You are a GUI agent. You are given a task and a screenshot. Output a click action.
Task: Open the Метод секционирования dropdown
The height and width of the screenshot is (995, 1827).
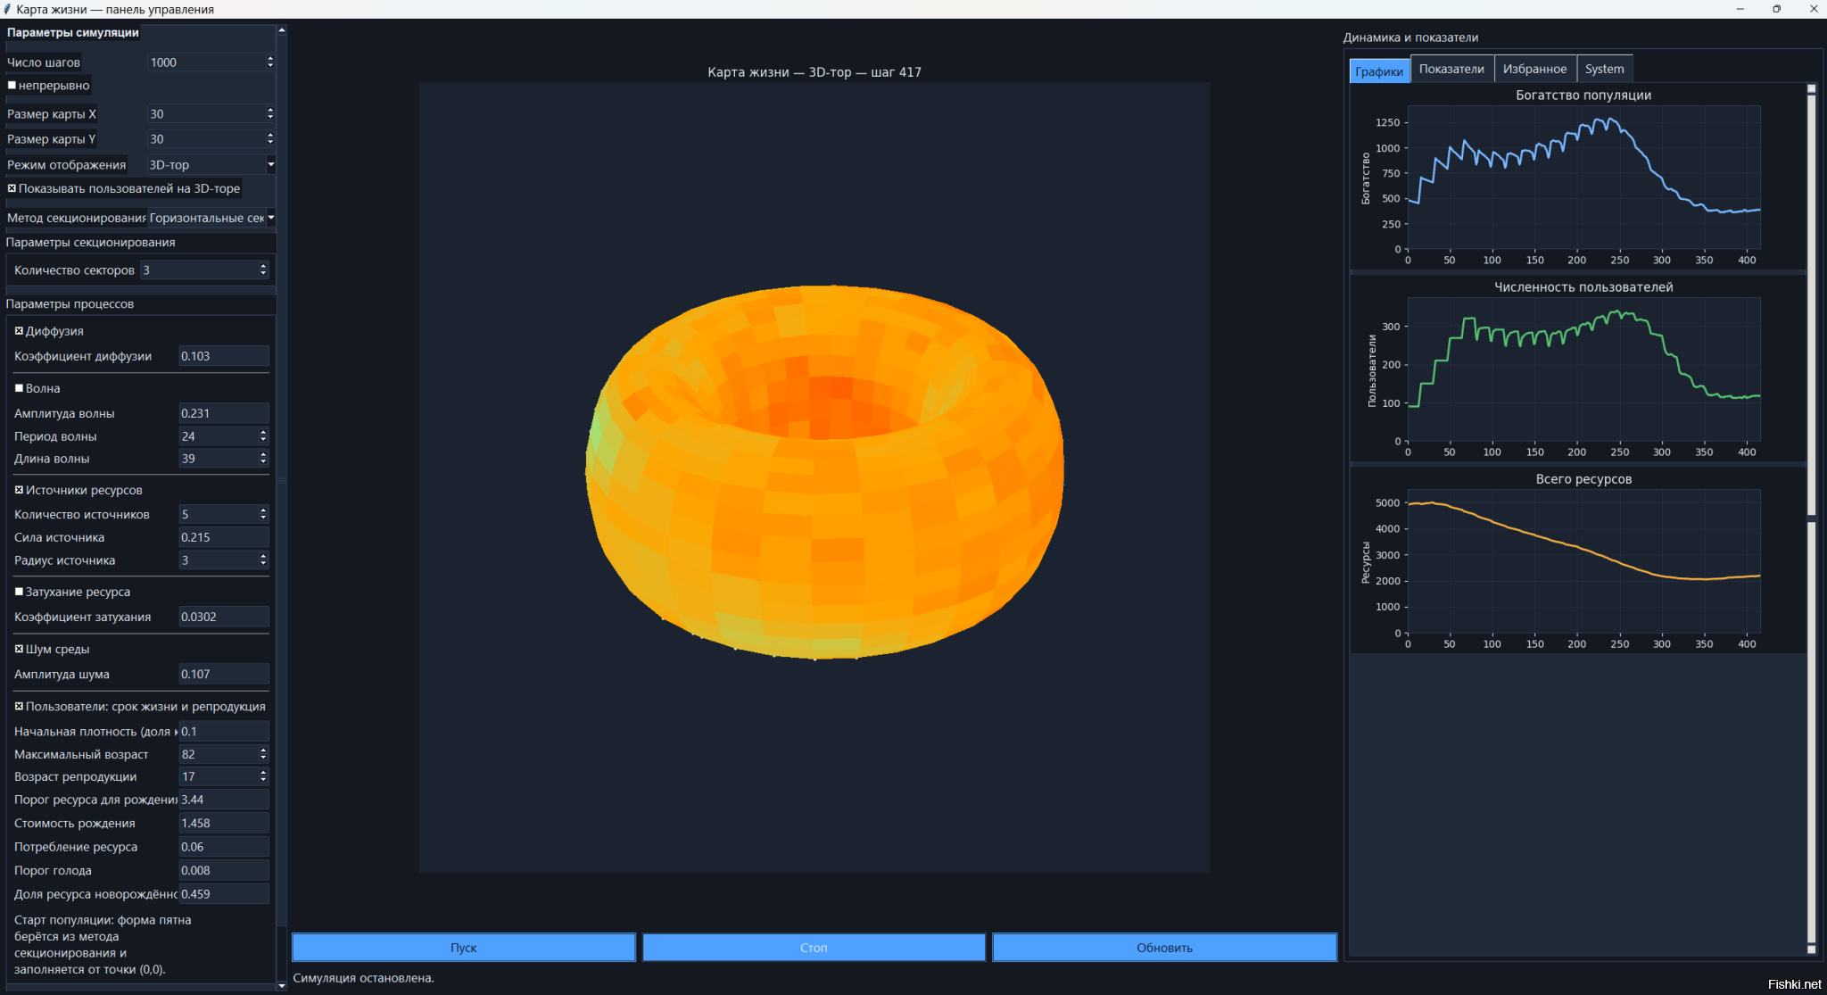[270, 218]
